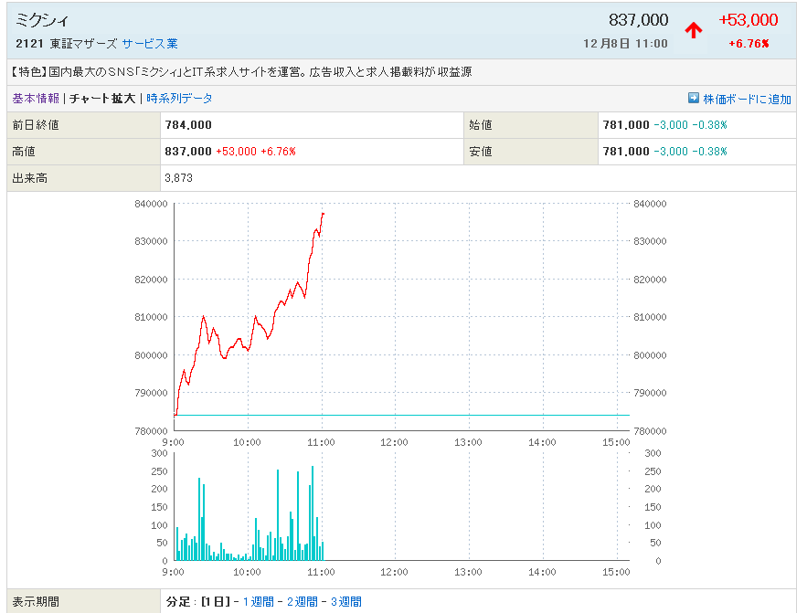The width and height of the screenshot is (807, 613).
Task: Click the 株価ボードに追加 link text
Action: click(x=748, y=99)
